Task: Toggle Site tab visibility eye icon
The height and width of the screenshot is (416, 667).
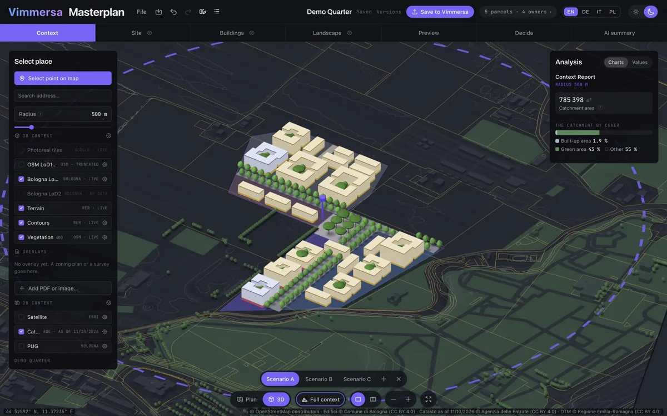Action: (x=149, y=33)
